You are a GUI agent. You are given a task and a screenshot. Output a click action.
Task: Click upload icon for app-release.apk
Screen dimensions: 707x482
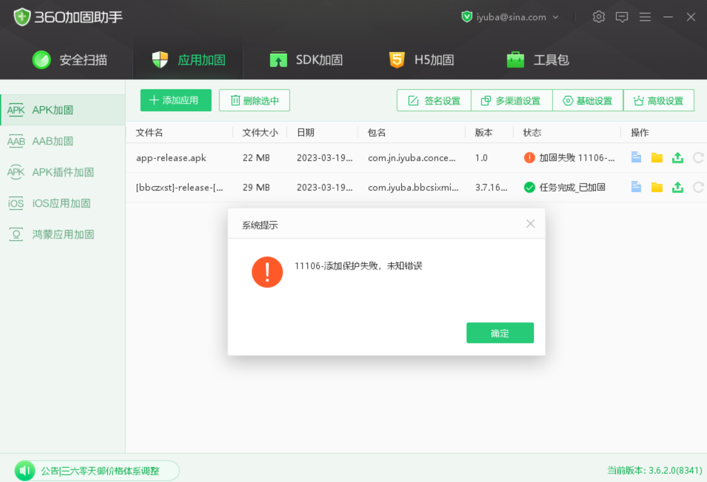click(x=678, y=158)
